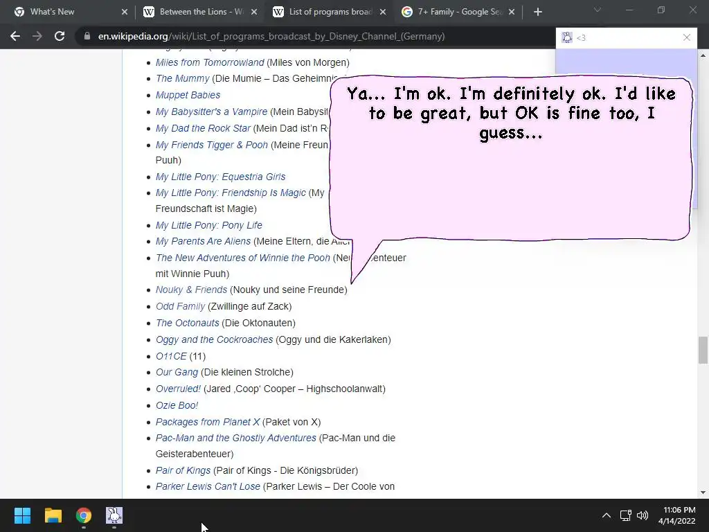Screen dimensions: 709x532
Task: Open Miles from Tomorrowland link
Action: [210, 62]
